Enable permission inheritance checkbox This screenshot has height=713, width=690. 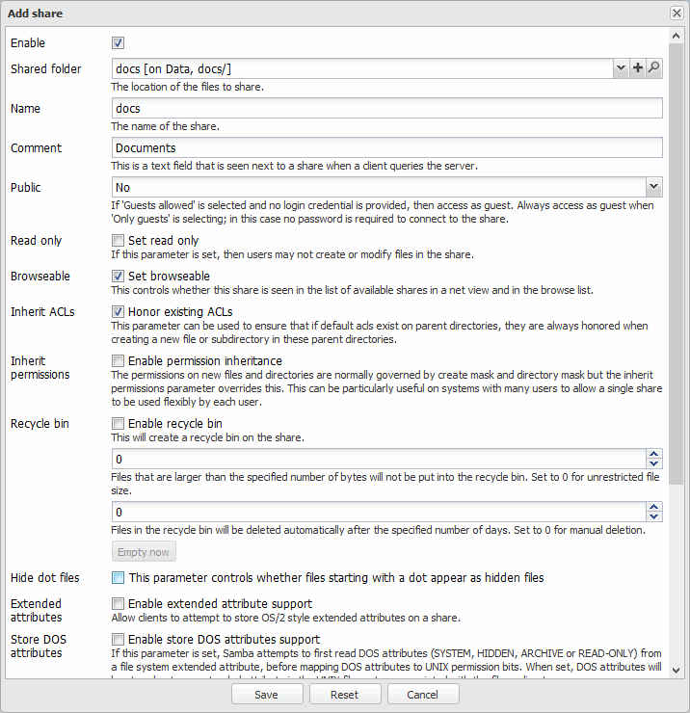tap(118, 360)
